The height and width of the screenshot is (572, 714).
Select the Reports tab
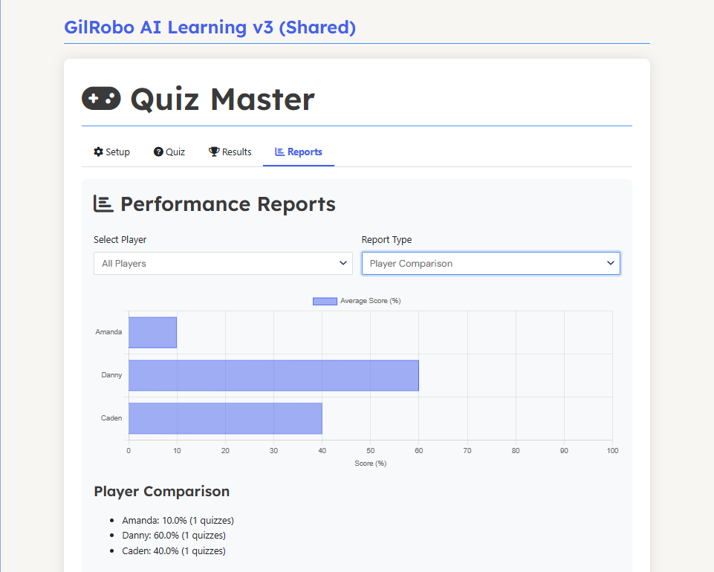(x=299, y=152)
